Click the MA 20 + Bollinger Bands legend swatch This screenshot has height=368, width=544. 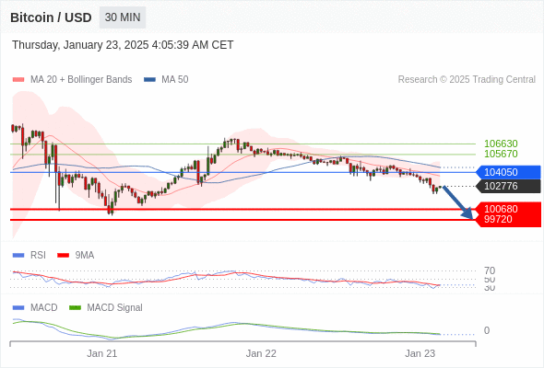pos(18,80)
